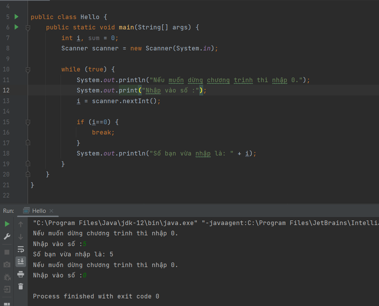Screen dimensions: 379x306
Task: Rerun Hello from the Run panel
Action: (x=7, y=224)
